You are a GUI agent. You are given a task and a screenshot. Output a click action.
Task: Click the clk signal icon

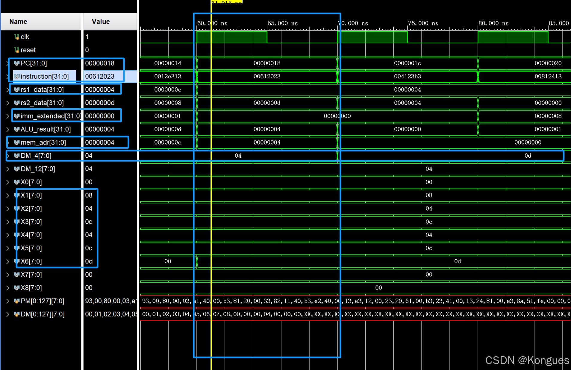click(17, 37)
